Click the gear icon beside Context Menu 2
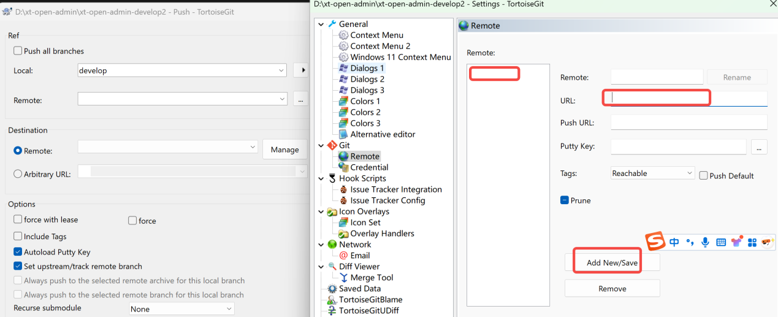The width and height of the screenshot is (778, 317). [343, 46]
